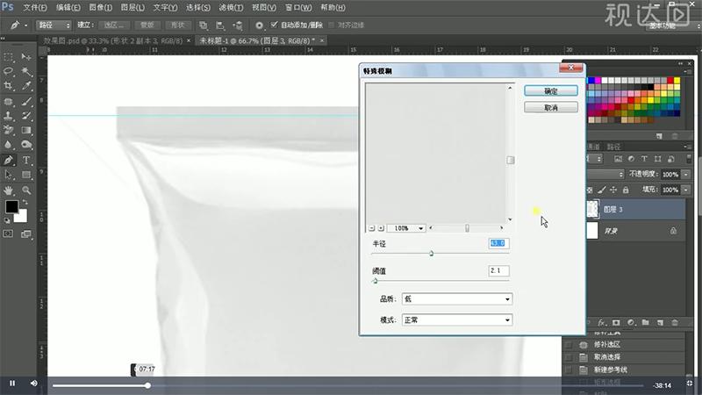Pick the Crop tool
Image resolution: width=702 pixels, height=395 pixels.
tap(9, 86)
